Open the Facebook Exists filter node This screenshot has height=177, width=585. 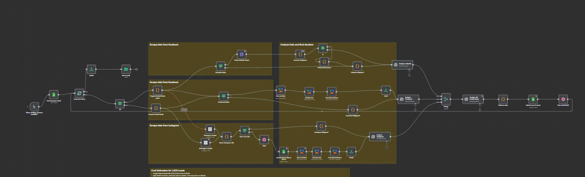pyautogui.click(x=224, y=96)
